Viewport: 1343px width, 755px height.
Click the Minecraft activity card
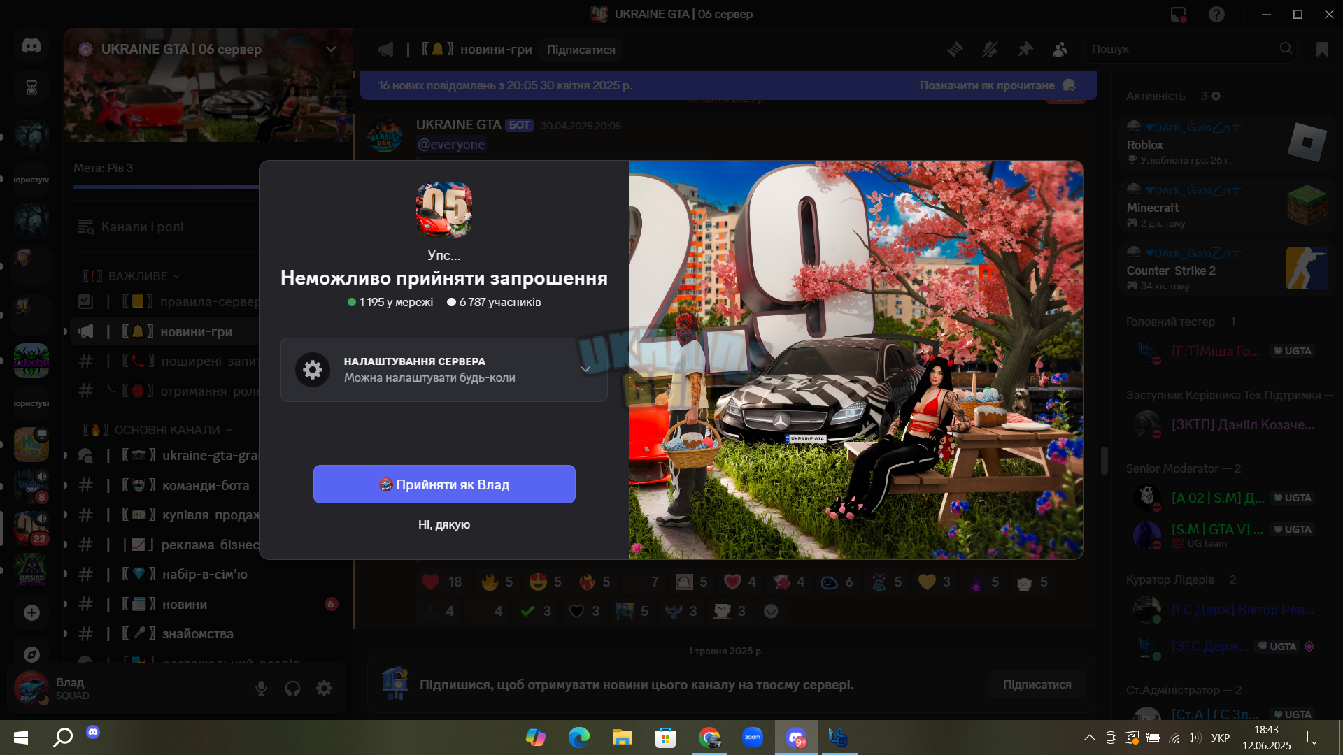tap(1227, 206)
